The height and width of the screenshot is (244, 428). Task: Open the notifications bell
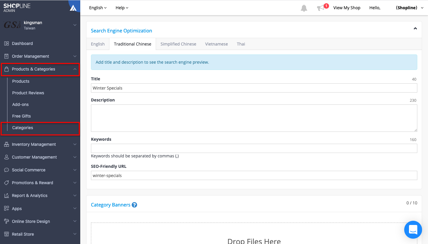[304, 8]
